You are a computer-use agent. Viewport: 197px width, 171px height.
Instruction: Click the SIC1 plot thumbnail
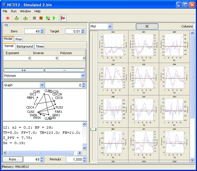144,144
